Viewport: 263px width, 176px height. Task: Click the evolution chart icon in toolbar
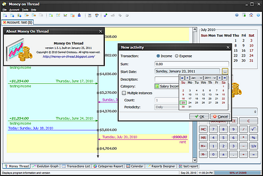65,15
